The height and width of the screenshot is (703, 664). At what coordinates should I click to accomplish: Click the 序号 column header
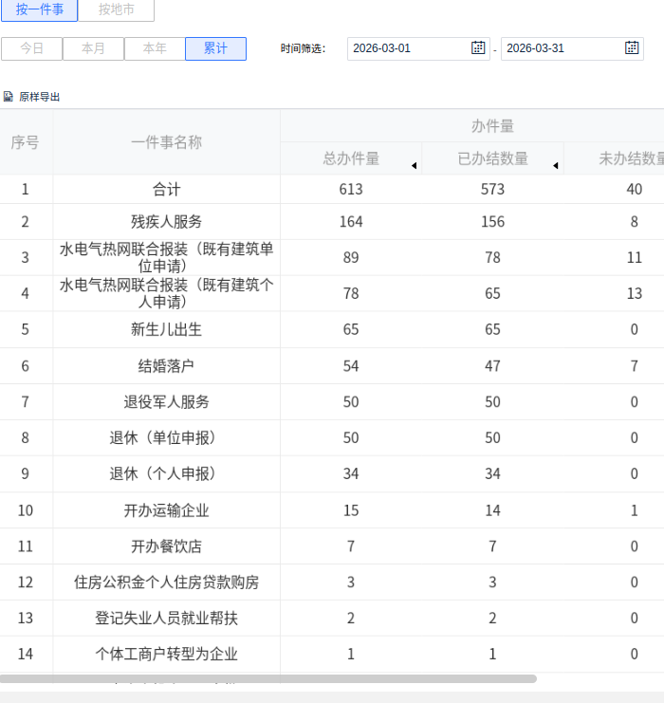tap(26, 142)
